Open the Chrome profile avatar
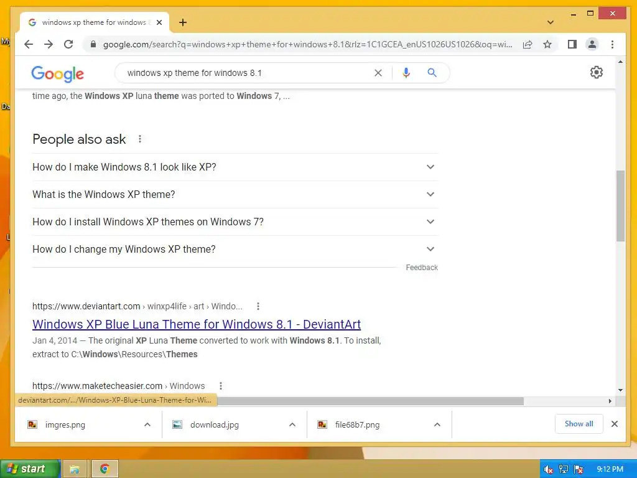This screenshot has height=478, width=637. (592, 44)
